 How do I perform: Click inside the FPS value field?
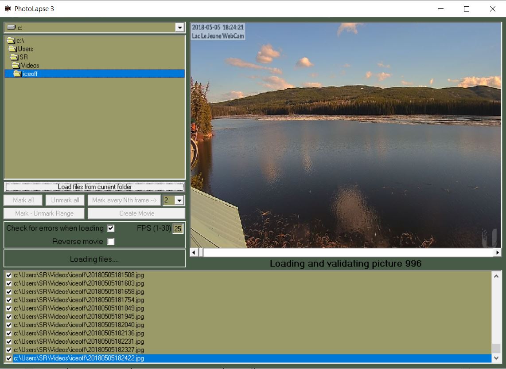tap(177, 228)
